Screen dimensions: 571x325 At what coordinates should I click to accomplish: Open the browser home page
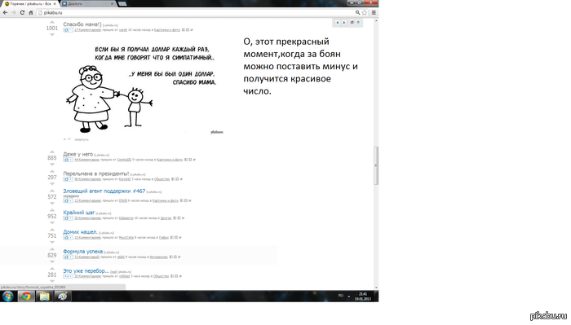click(31, 12)
